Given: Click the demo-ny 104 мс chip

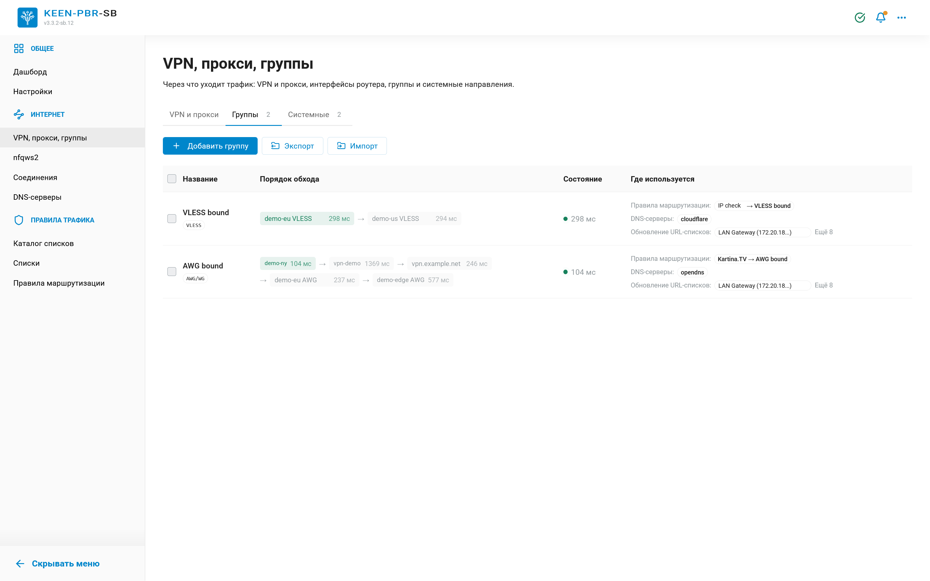Looking at the screenshot, I should (x=288, y=264).
